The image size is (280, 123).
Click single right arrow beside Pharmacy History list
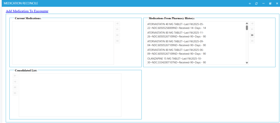pyautogui.click(x=252, y=24)
